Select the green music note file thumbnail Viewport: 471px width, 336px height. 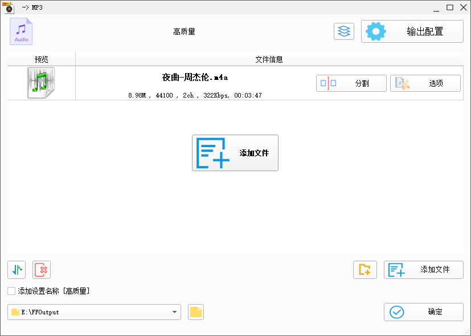pyautogui.click(x=41, y=83)
